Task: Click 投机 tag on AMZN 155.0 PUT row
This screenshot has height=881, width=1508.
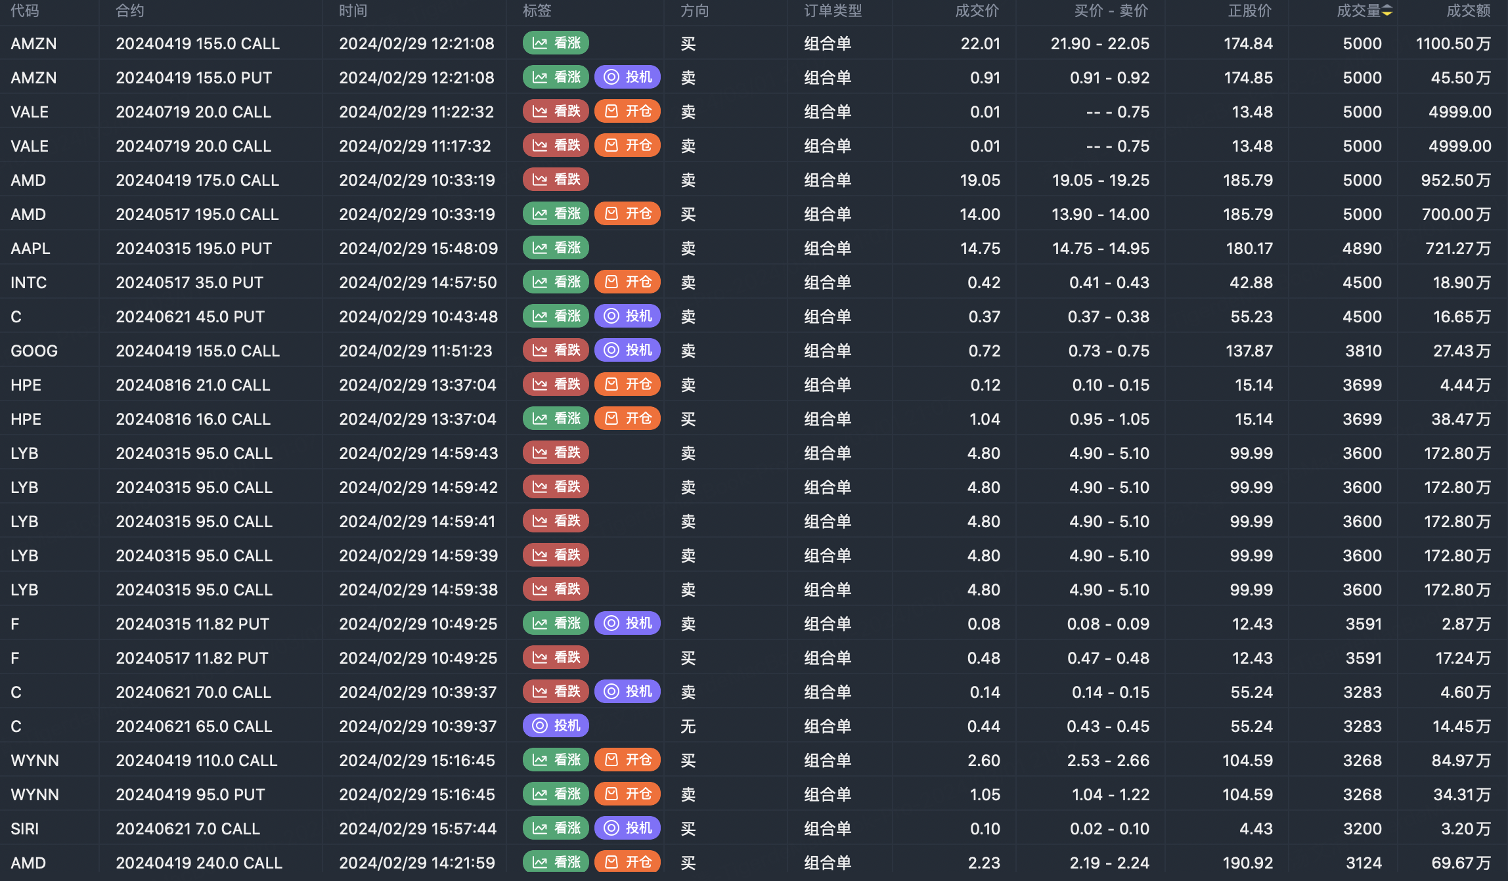Action: [x=627, y=77]
